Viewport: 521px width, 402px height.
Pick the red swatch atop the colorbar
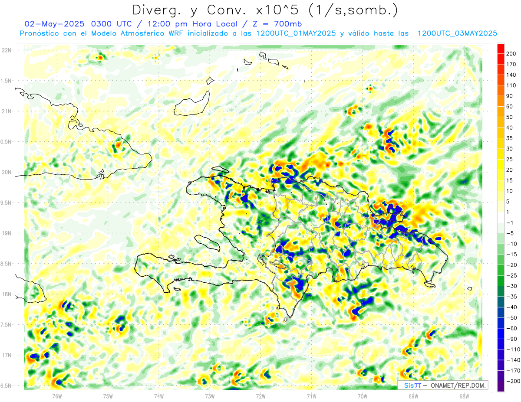[x=501, y=49]
